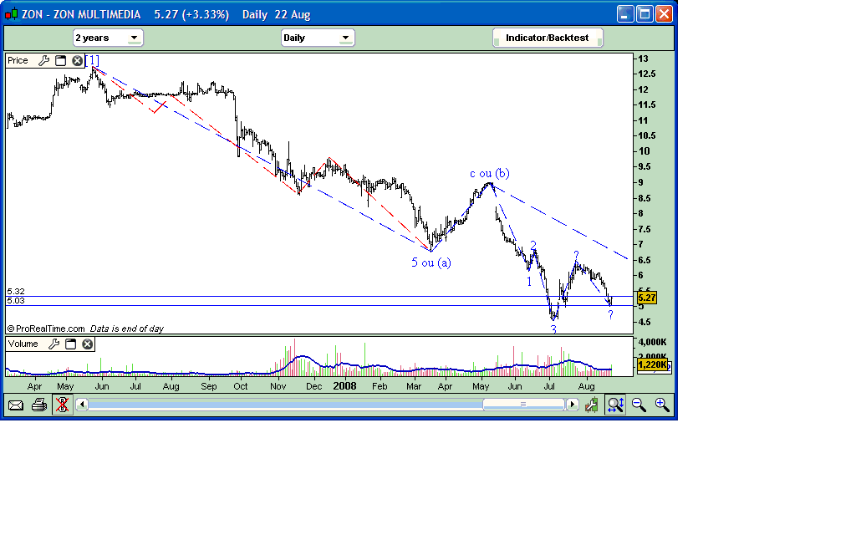Minimize the ZON chart window
Screen dimensions: 856x535
pyautogui.click(x=625, y=14)
